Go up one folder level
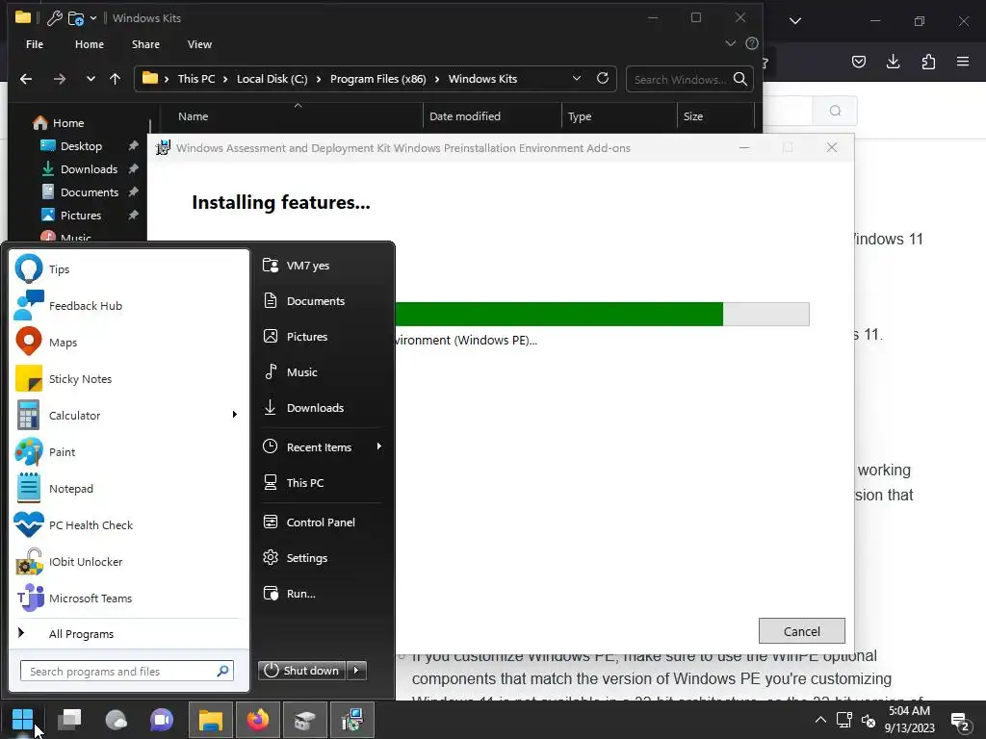 click(x=116, y=79)
